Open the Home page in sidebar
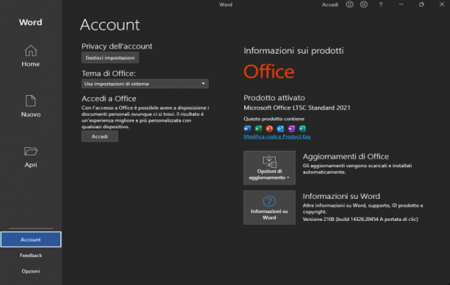The image size is (450, 285). [30, 56]
